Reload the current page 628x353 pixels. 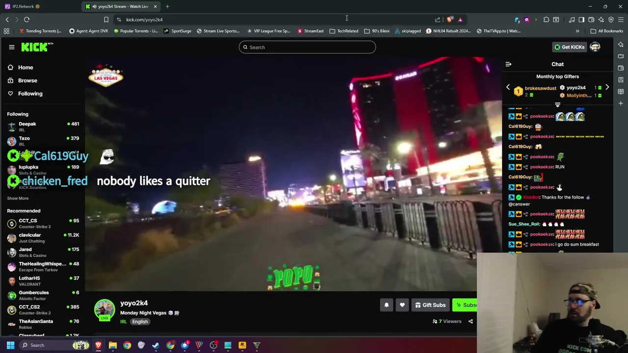[26, 20]
